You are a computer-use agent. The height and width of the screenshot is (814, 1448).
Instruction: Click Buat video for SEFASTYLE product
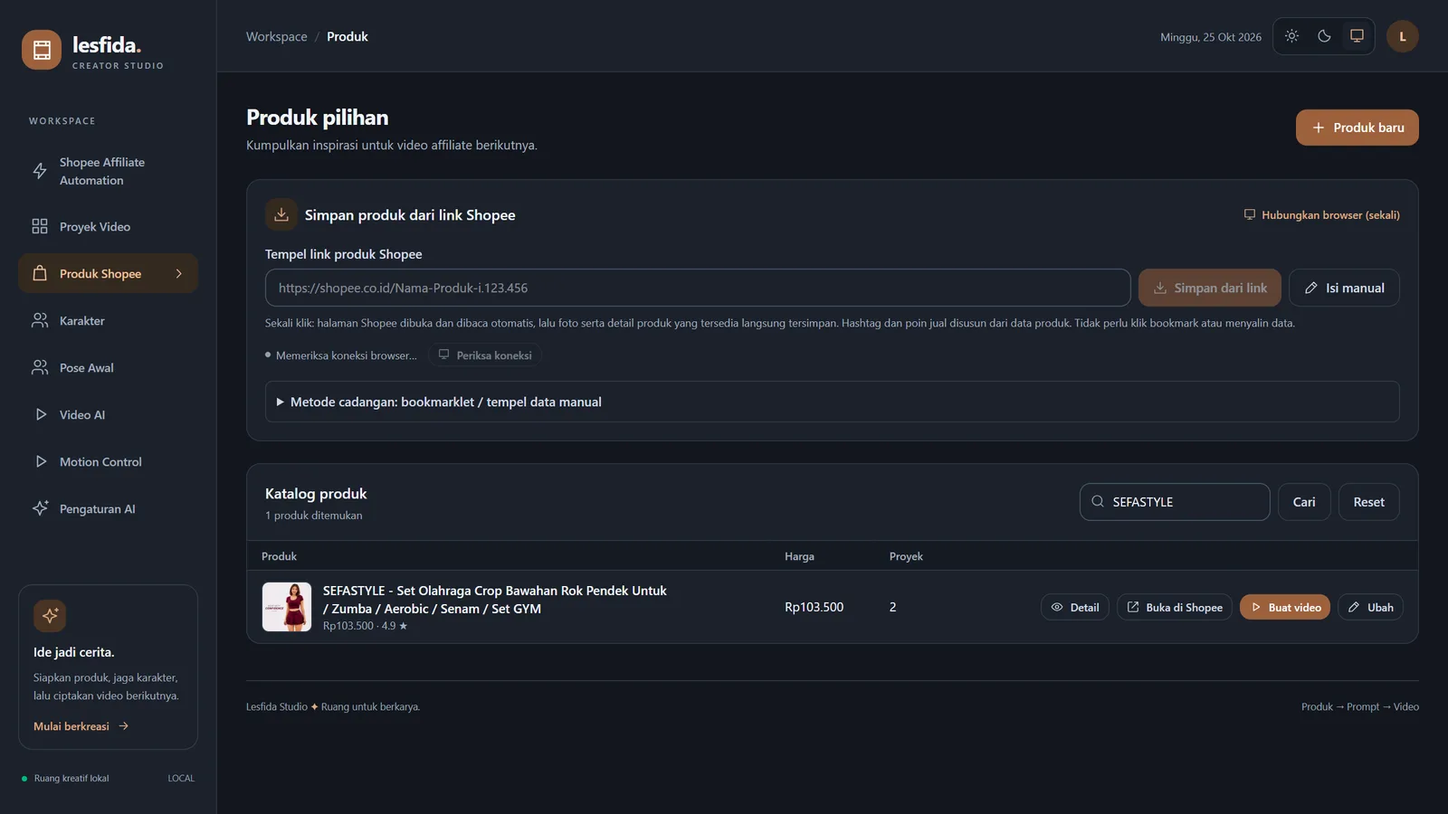(1285, 608)
